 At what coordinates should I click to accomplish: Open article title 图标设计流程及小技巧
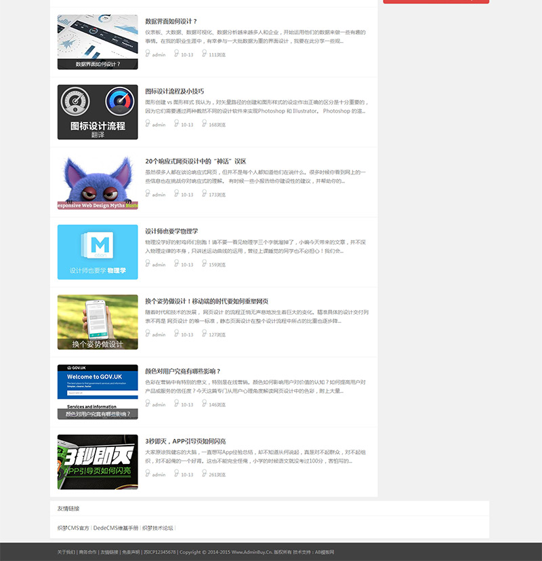click(x=174, y=91)
